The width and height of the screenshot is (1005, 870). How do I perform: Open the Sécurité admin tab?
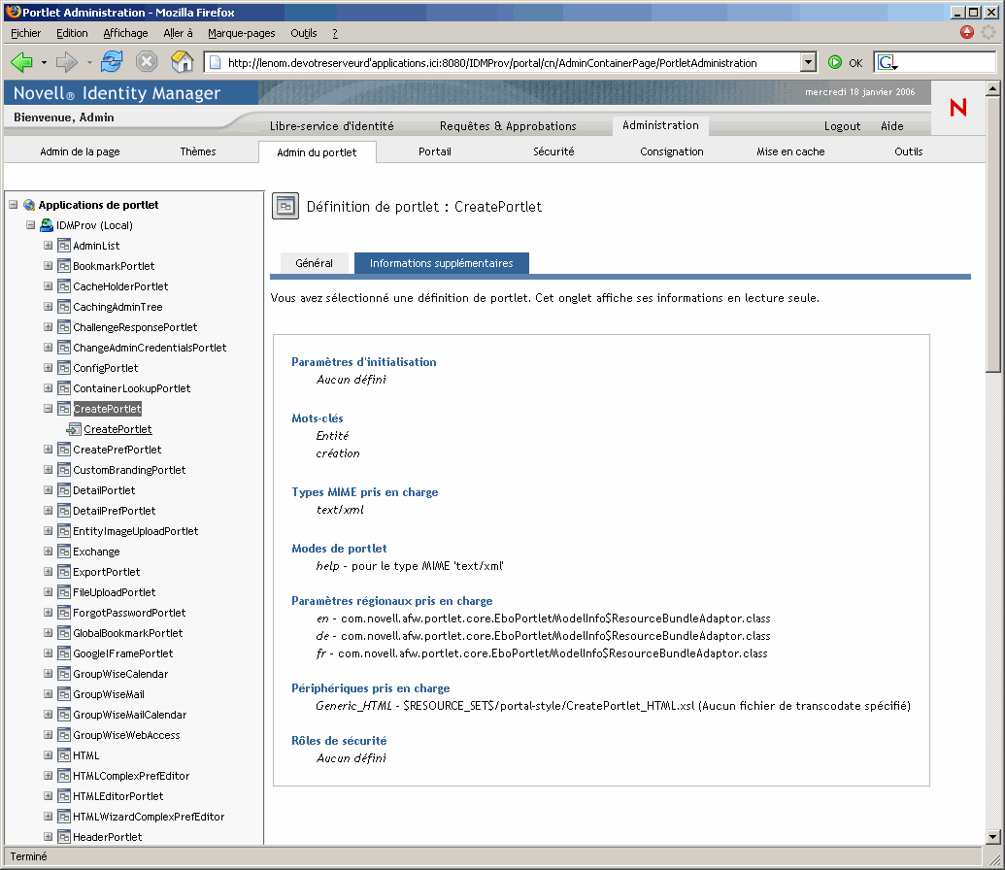pos(553,151)
